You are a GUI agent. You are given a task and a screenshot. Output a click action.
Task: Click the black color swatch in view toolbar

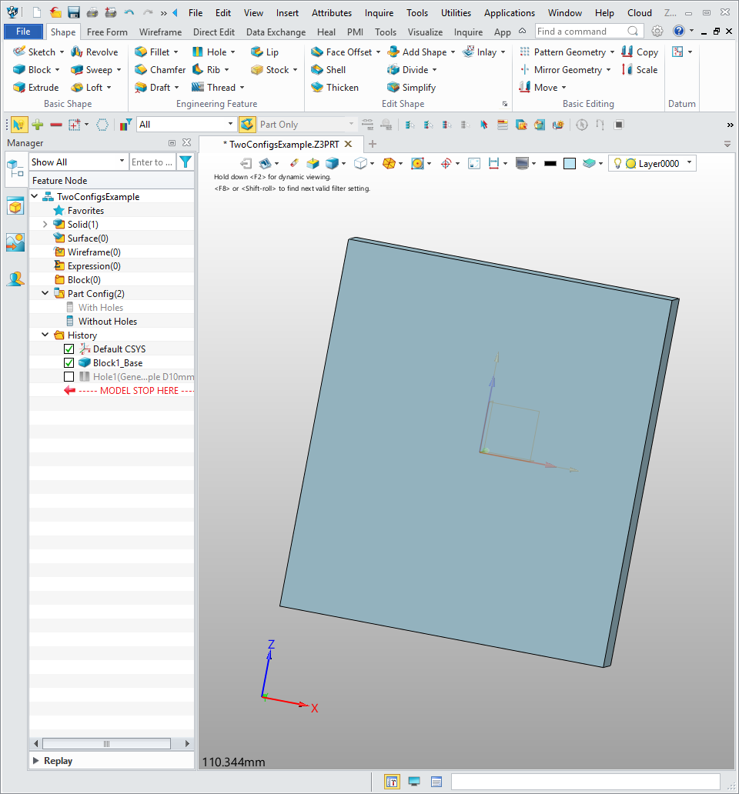(x=550, y=163)
